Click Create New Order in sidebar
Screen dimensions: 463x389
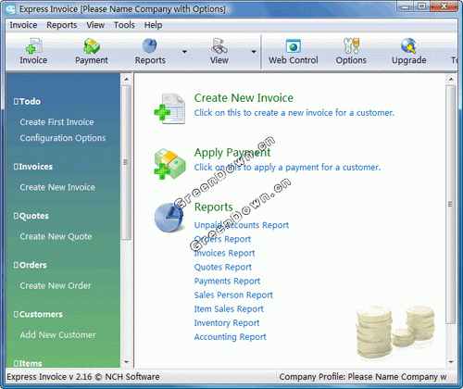56,285
